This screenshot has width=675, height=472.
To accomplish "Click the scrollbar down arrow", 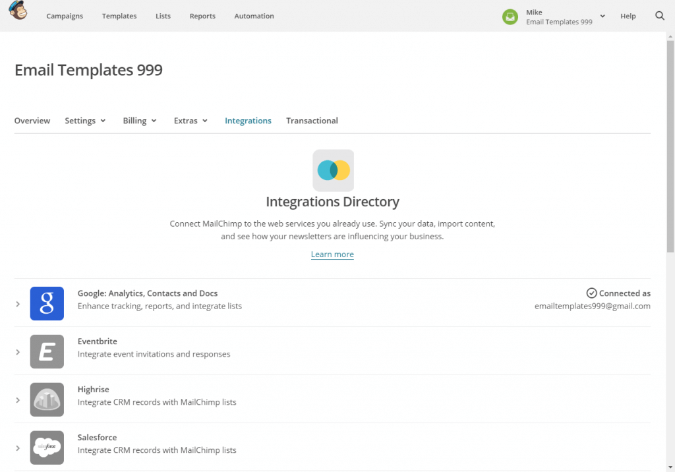I will coord(670,467).
